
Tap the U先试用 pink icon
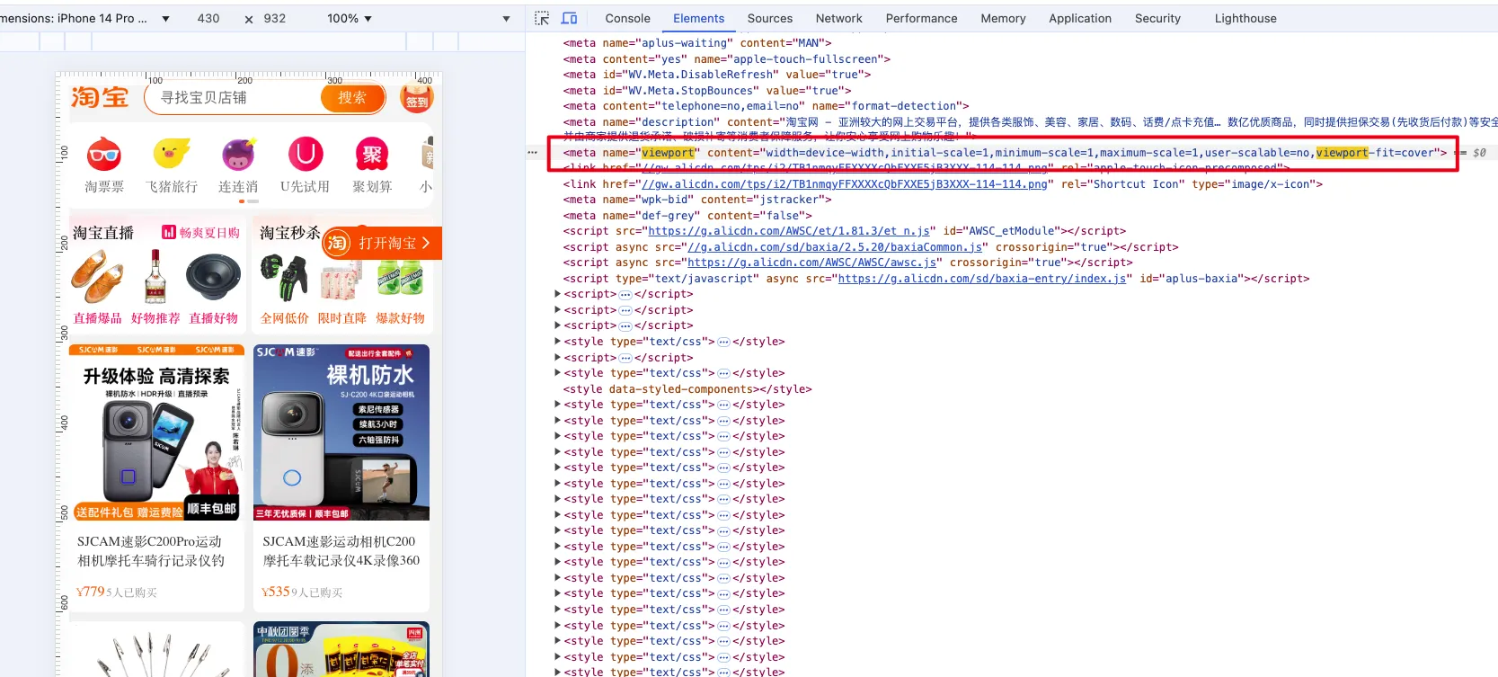coord(305,155)
